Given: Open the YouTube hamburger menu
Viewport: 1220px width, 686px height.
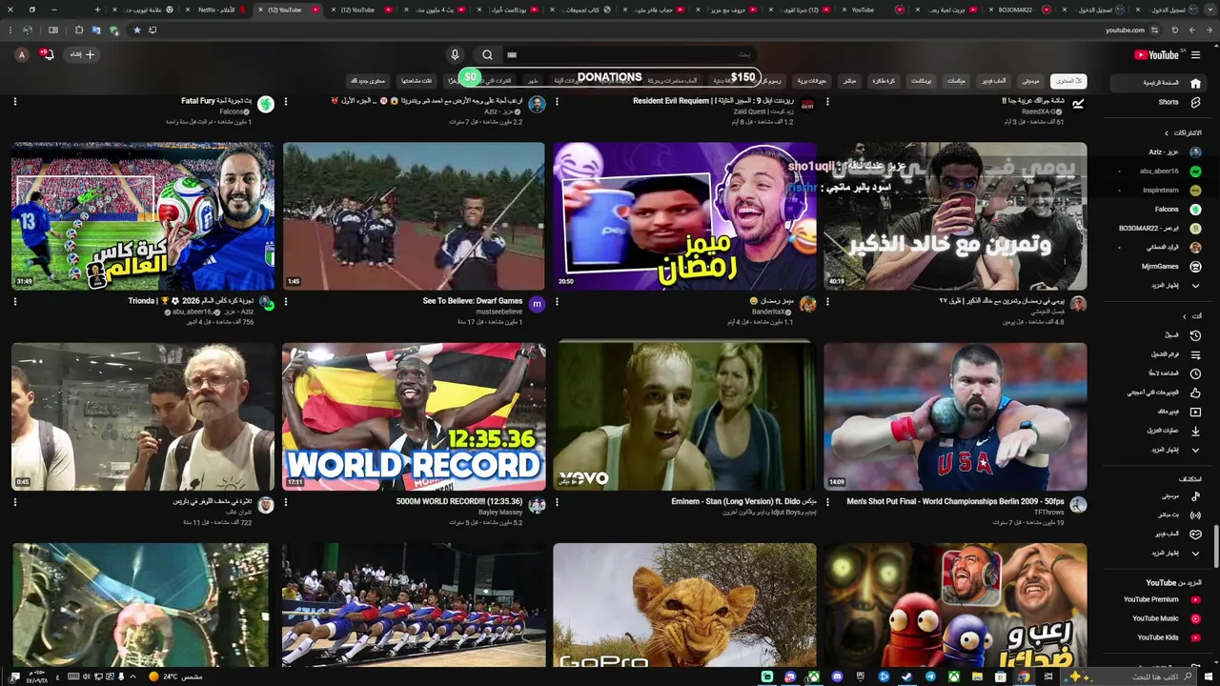Looking at the screenshot, I should tap(1195, 55).
